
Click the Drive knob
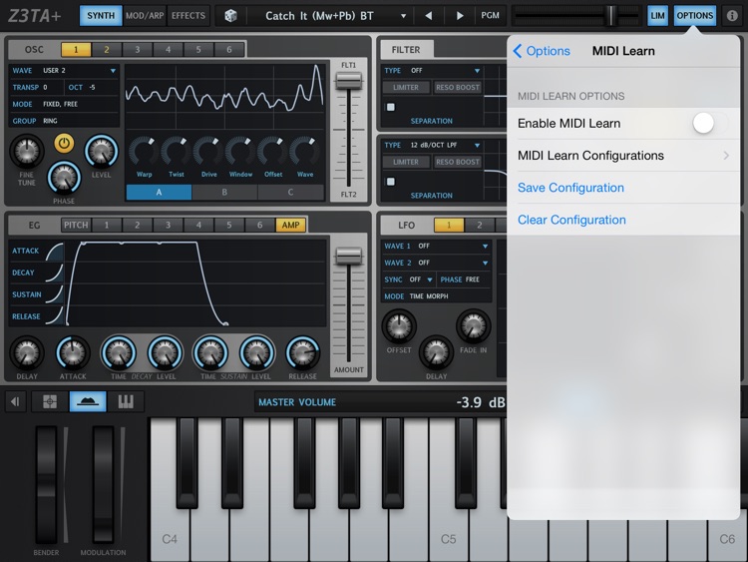pyautogui.click(x=208, y=152)
